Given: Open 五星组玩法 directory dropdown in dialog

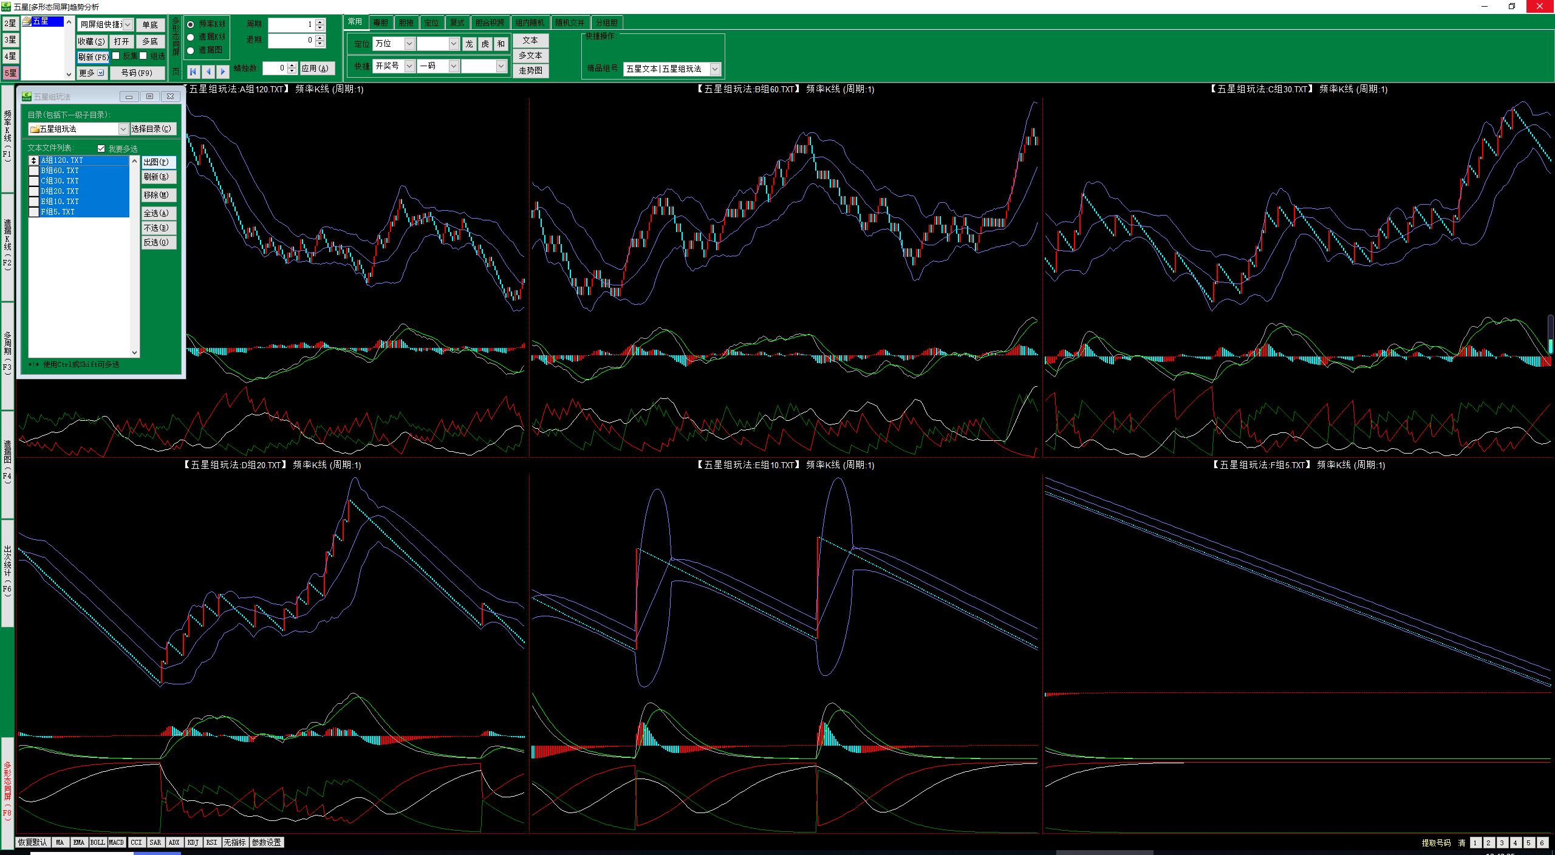Looking at the screenshot, I should click(x=123, y=129).
